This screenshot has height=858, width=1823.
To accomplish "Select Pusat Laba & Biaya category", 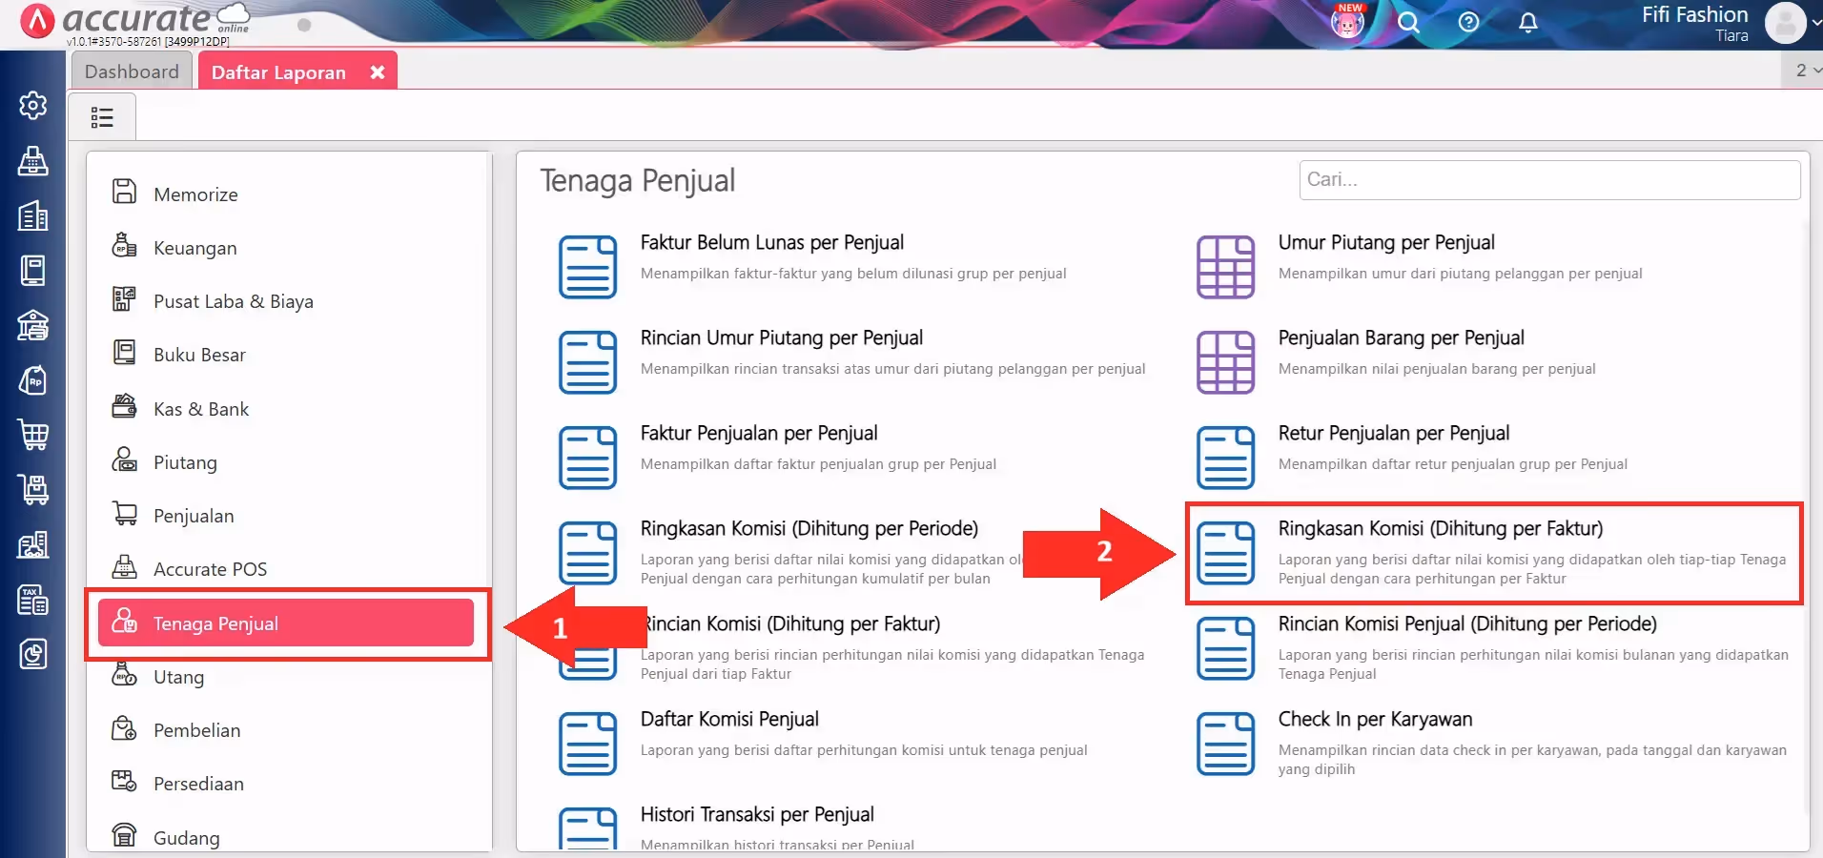I will pos(286,301).
